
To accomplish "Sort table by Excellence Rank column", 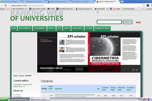I will coord(131,89).
